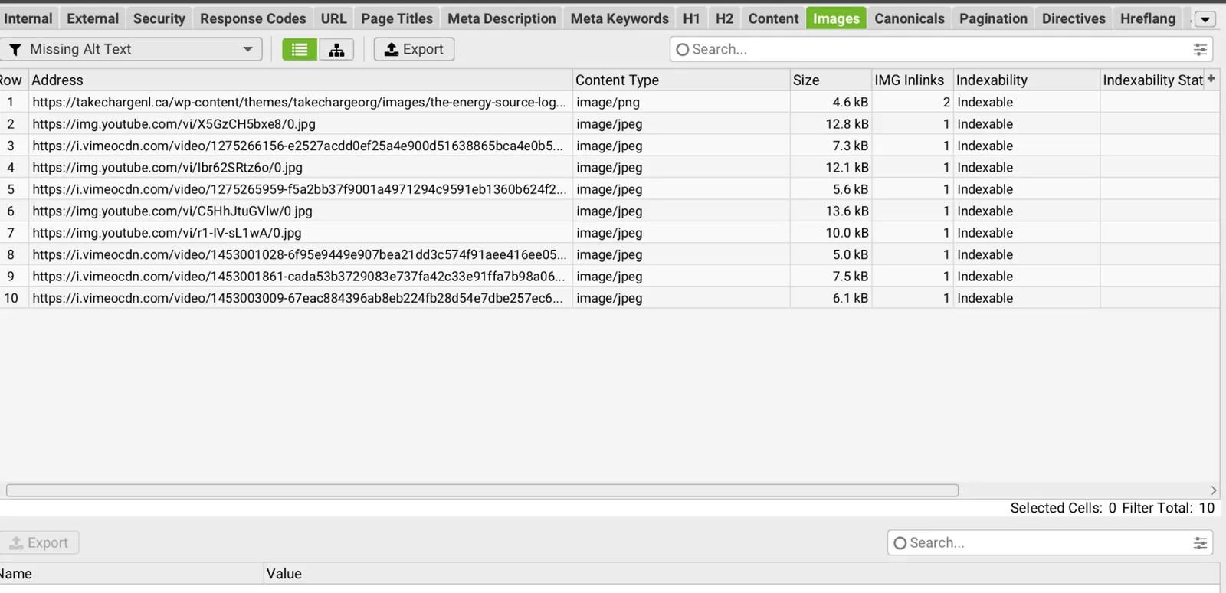Image resolution: width=1226 pixels, height=593 pixels.
Task: Click the horizontal scrollbar thumb
Action: 482,490
